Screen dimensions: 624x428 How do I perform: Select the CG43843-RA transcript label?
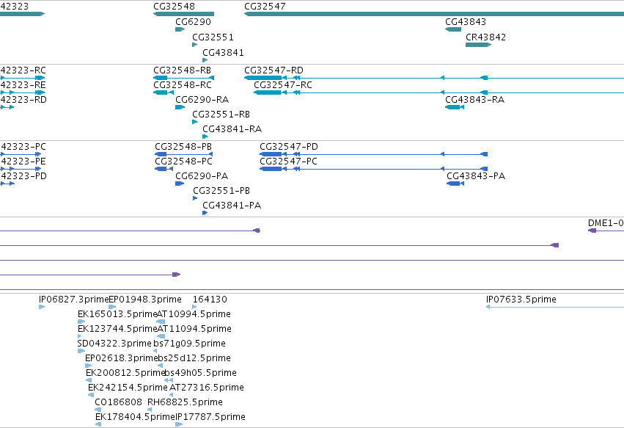(x=474, y=100)
